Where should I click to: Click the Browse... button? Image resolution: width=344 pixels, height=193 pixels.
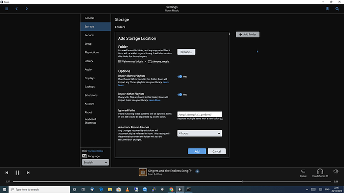point(186,52)
